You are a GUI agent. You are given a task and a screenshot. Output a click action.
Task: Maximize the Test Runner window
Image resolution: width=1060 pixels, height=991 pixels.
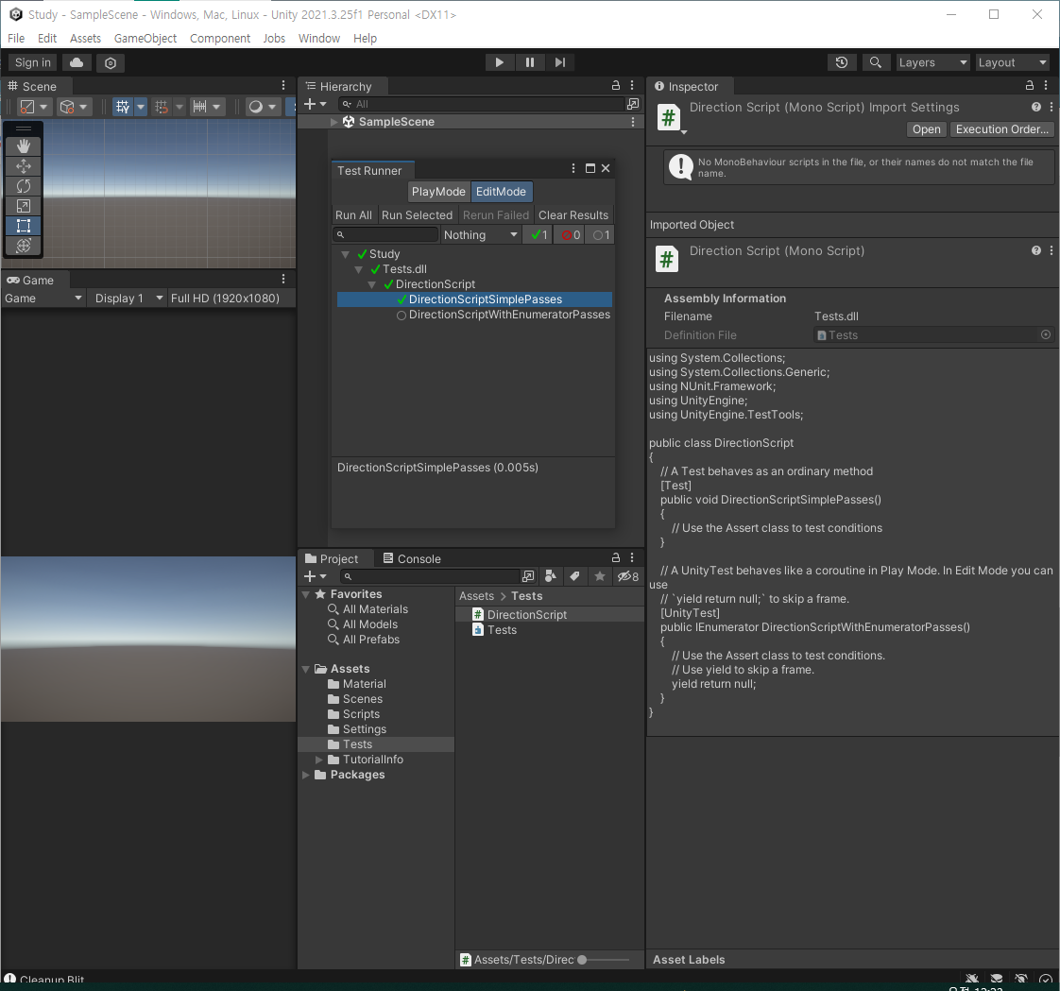(590, 168)
